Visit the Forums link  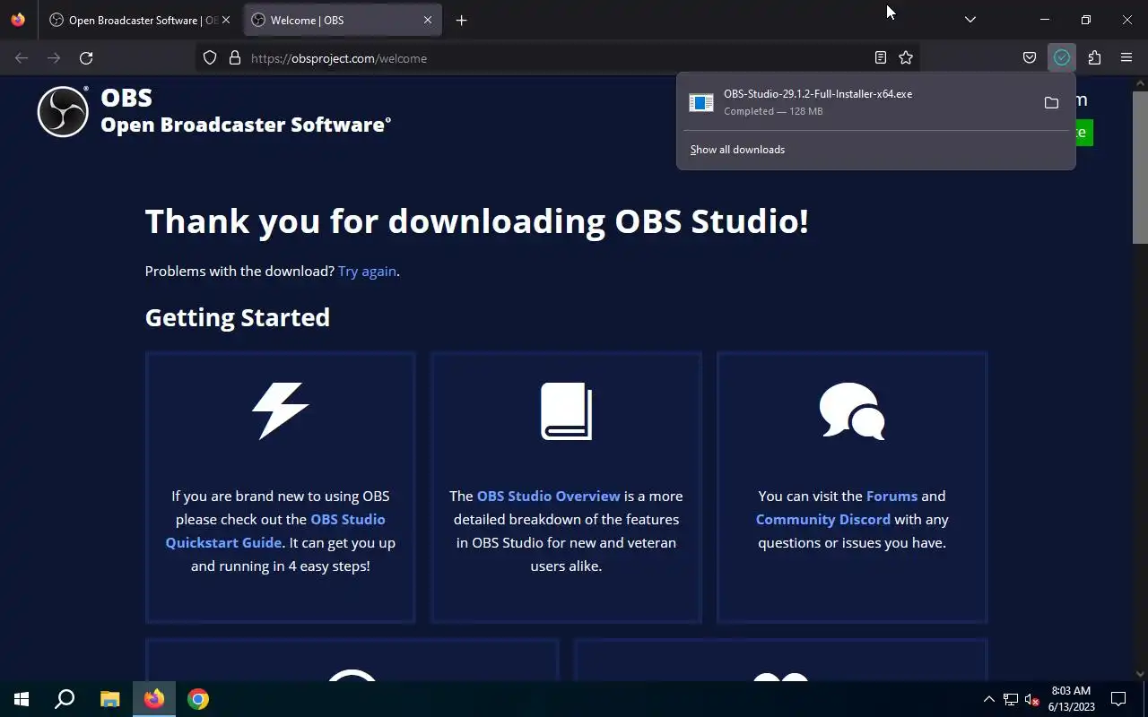(891, 496)
